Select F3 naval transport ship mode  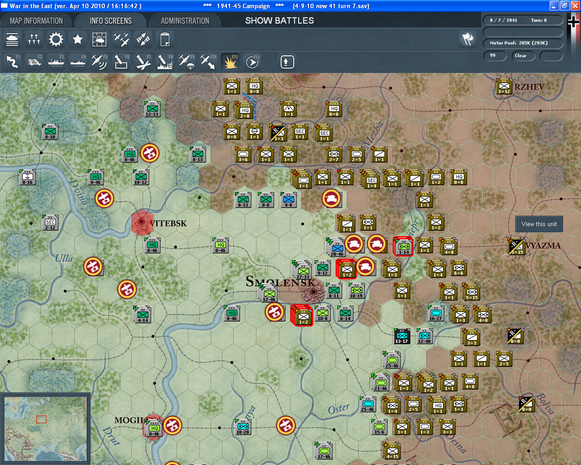[56, 62]
